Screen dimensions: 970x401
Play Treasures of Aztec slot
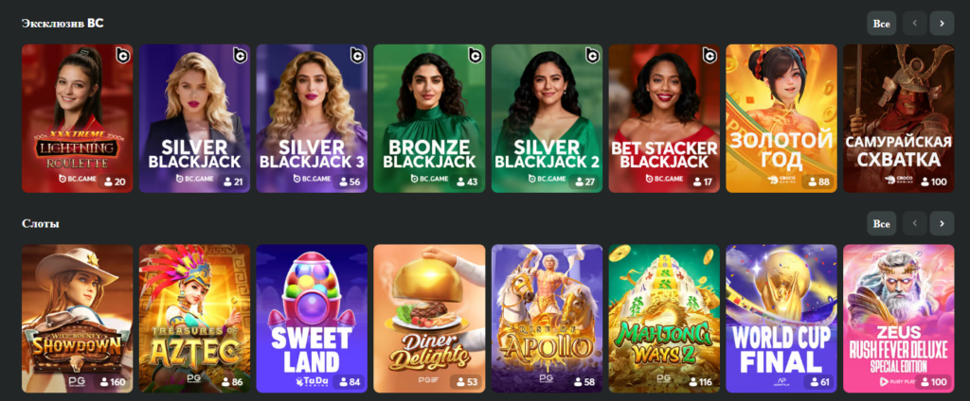tap(195, 319)
